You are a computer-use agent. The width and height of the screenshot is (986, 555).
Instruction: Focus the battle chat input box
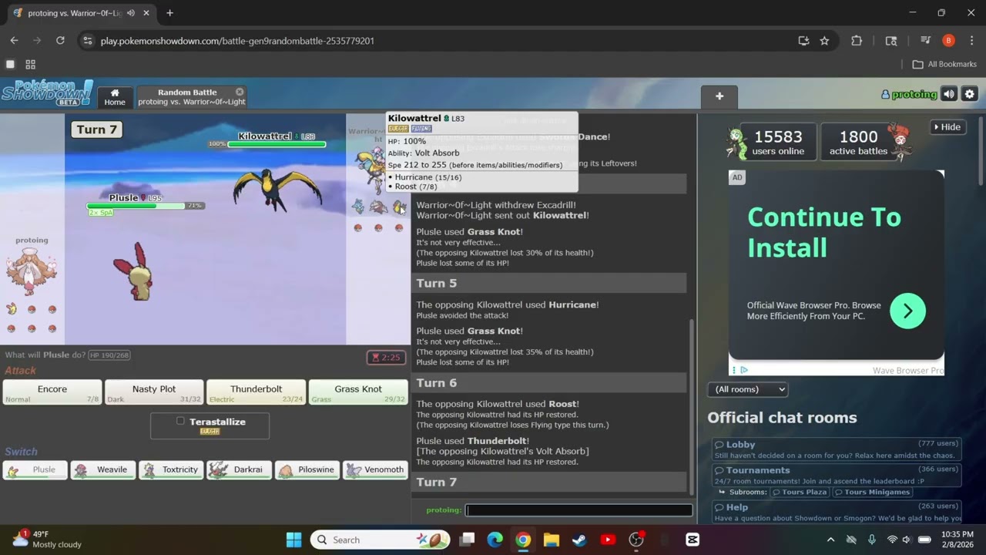pos(579,510)
